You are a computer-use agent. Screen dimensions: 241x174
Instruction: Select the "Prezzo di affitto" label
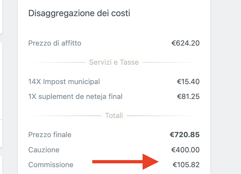click(x=55, y=43)
